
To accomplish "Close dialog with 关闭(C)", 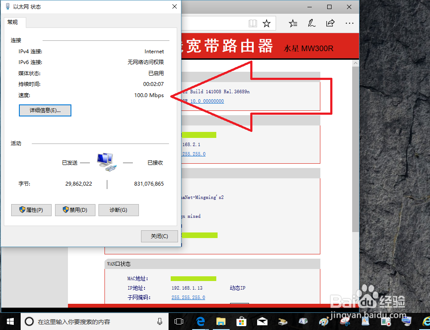I will pos(159,236).
